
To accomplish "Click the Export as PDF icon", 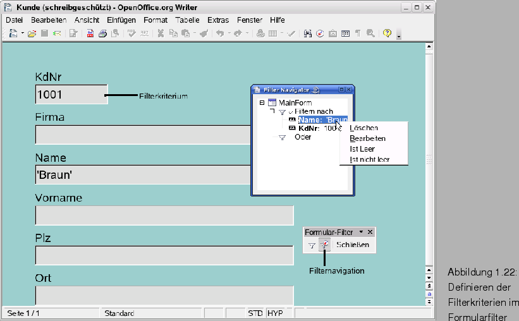I will (90, 33).
